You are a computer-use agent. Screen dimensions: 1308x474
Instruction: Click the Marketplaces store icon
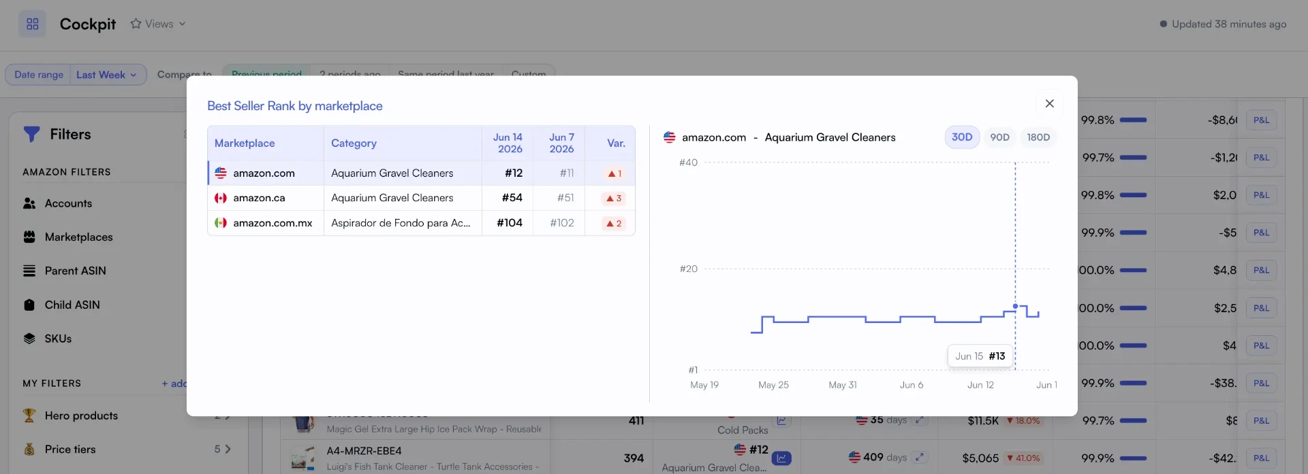[29, 237]
